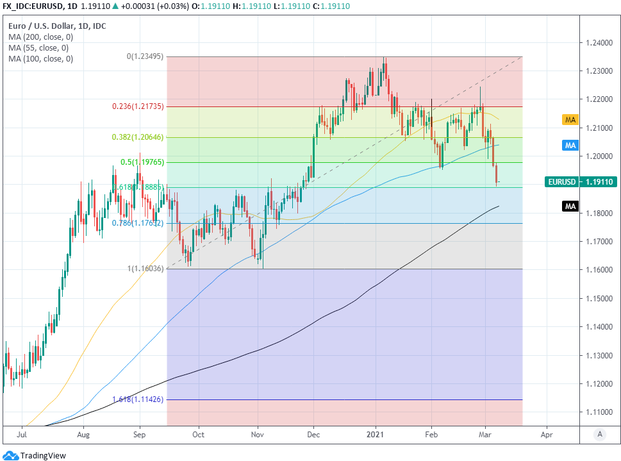Toggle the auto-scale A button
Screen dimensions: 621x461
(599, 434)
